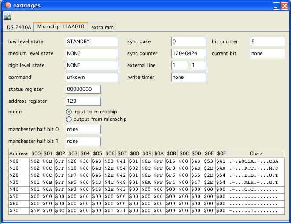This screenshot has height=224, width=291.
Task: Switch to the DS 2430A tab
Action: pos(18,27)
